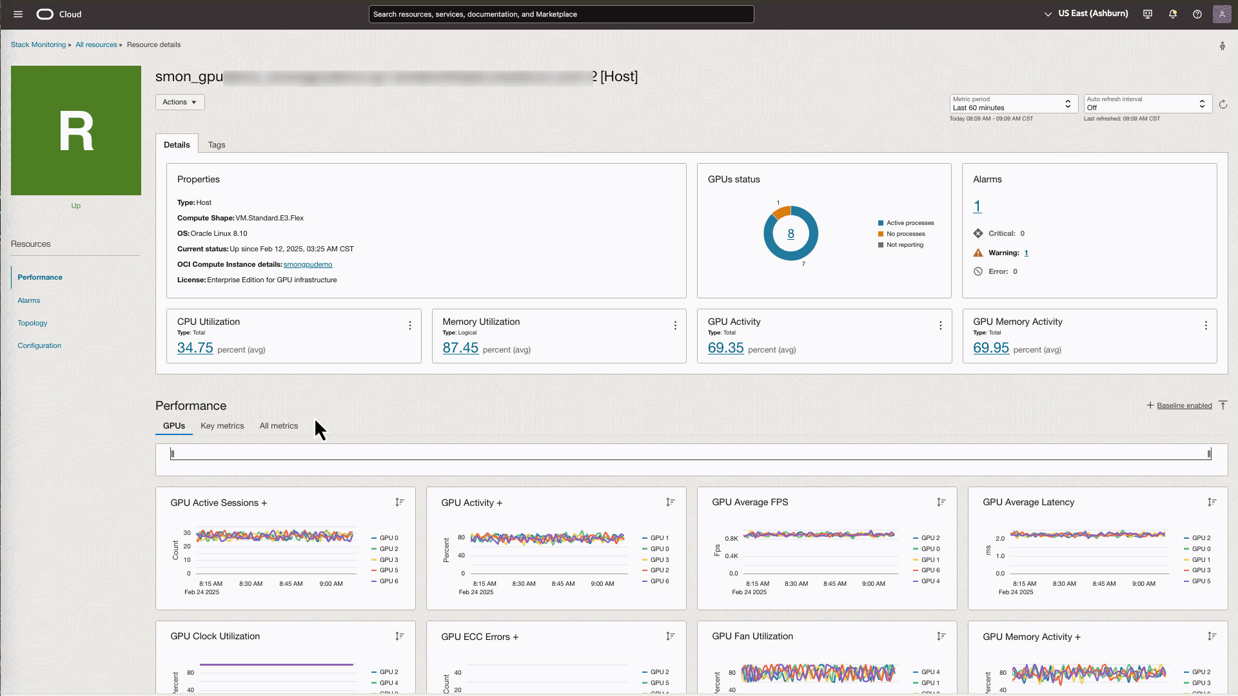Open the navigation hamburger menu
The image size is (1238, 696).
[x=17, y=14]
